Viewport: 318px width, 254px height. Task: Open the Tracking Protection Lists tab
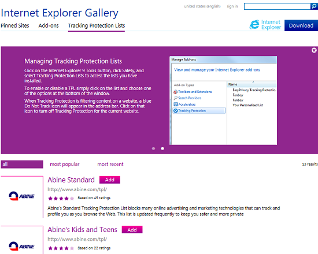(97, 26)
